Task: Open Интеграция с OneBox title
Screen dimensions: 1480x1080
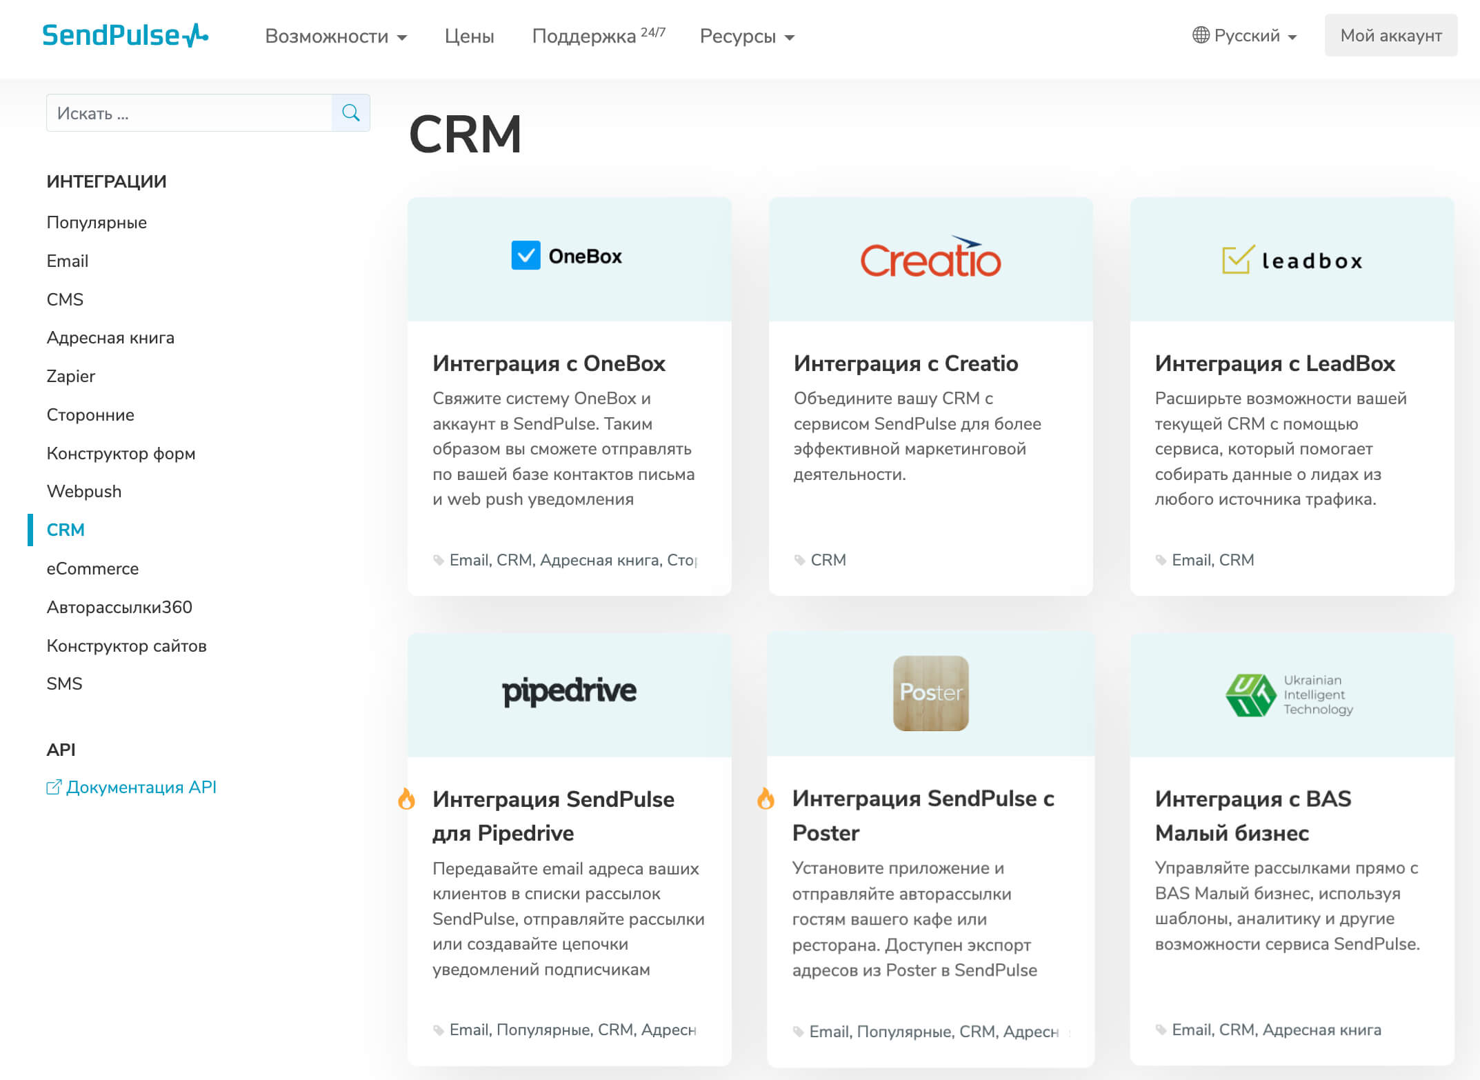Action: (x=548, y=363)
